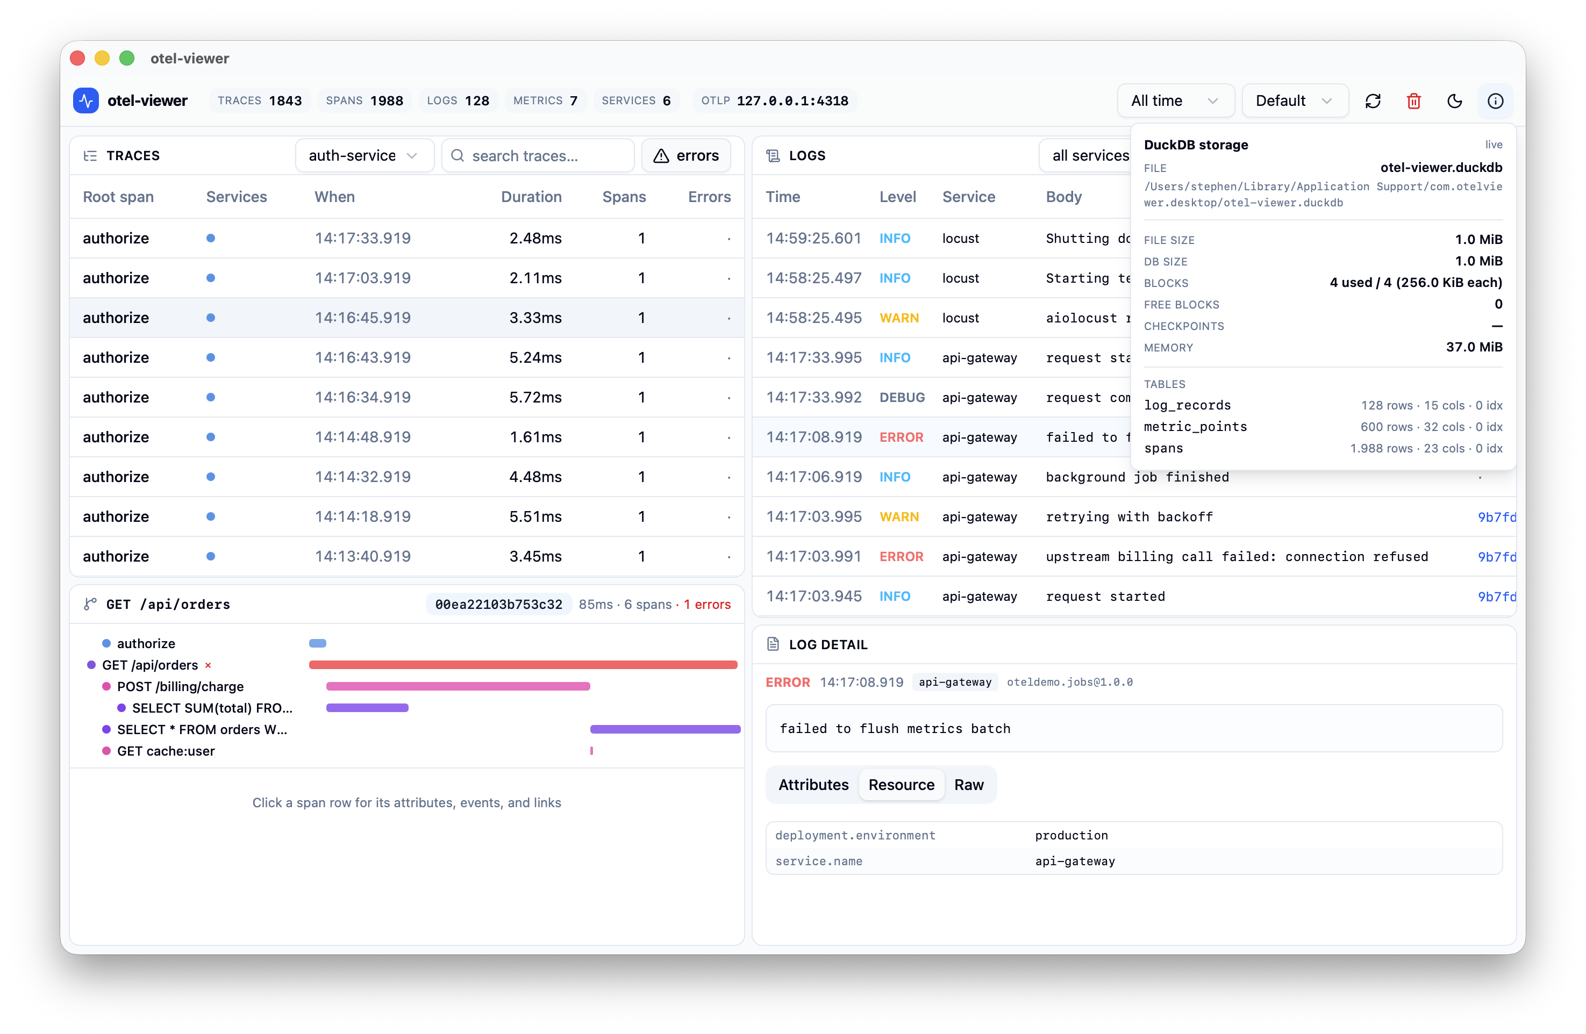The height and width of the screenshot is (1034, 1586).
Task: Click the Log Detail document icon
Action: tap(773, 644)
